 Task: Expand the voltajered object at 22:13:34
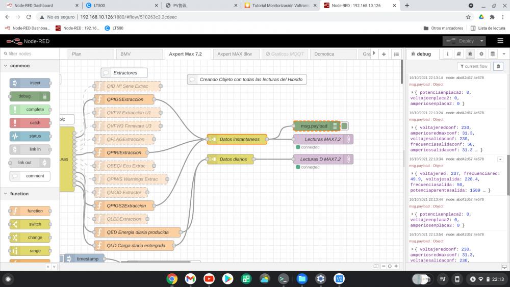(x=412, y=173)
